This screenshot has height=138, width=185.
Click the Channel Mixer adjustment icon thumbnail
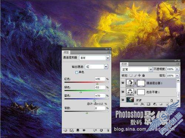(130, 83)
